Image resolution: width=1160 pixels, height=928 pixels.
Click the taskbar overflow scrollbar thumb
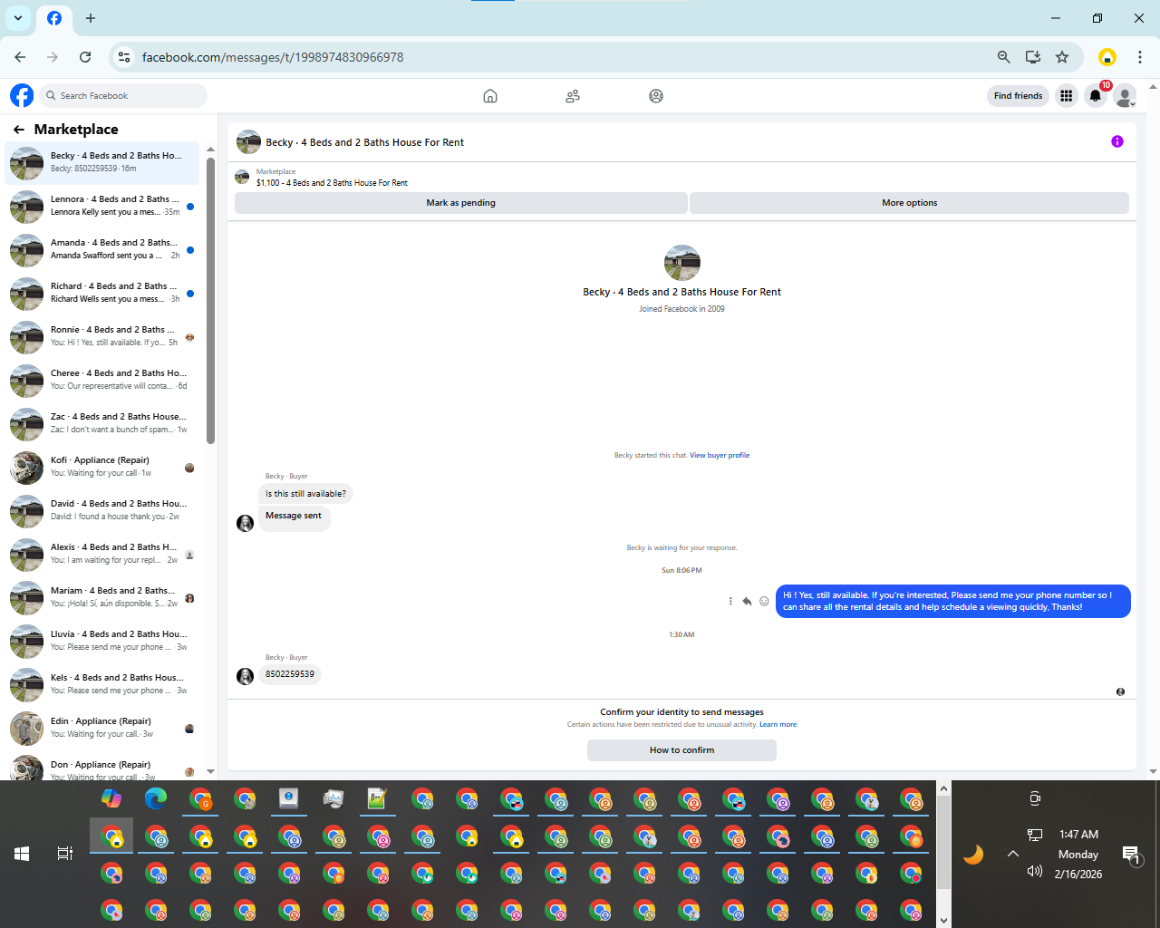click(x=943, y=843)
